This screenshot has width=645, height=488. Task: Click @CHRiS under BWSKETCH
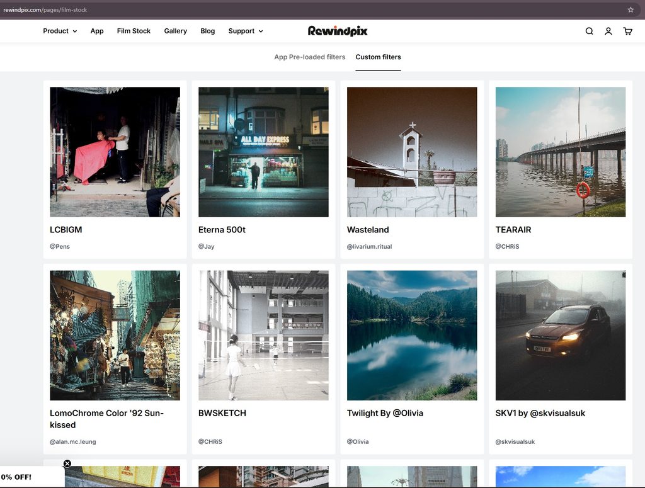210,441
